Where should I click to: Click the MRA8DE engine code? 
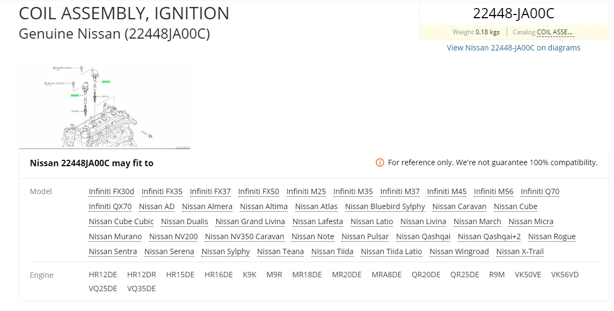pyautogui.click(x=386, y=275)
